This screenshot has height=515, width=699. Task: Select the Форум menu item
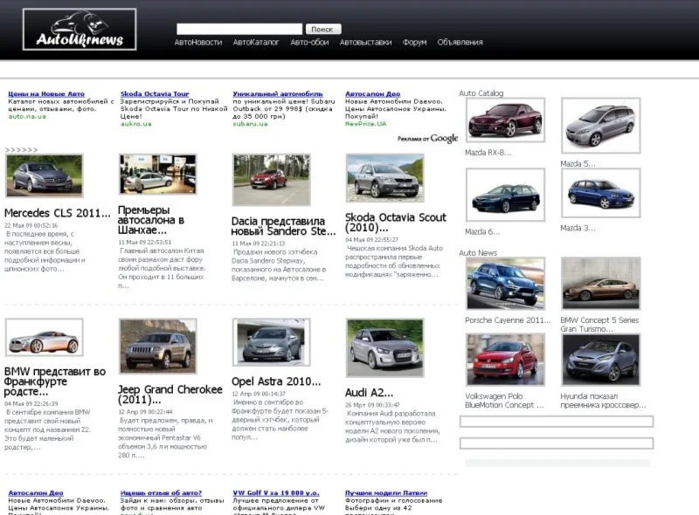tap(414, 42)
